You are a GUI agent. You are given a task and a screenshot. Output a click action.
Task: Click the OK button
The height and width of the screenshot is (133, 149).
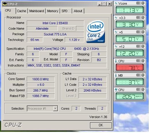[x=101, y=125]
